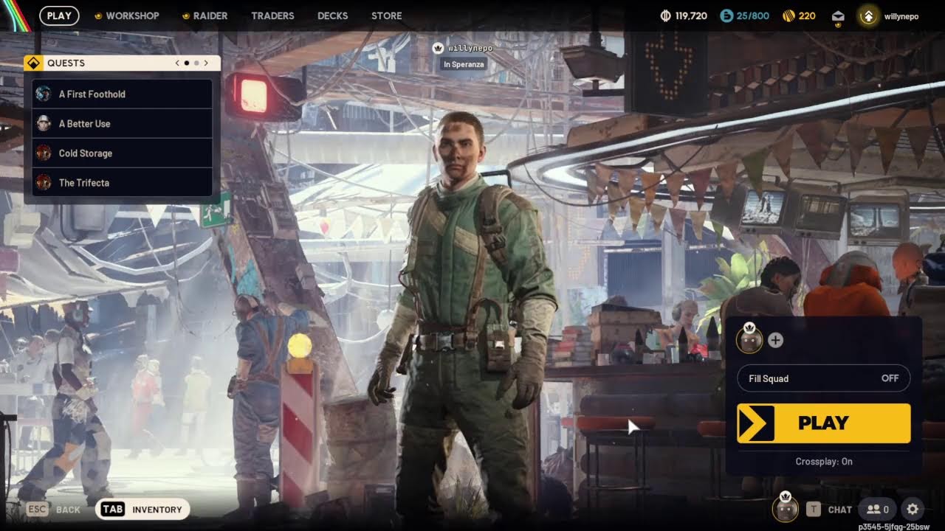
Task: Open the DECKS tab
Action: pos(332,15)
